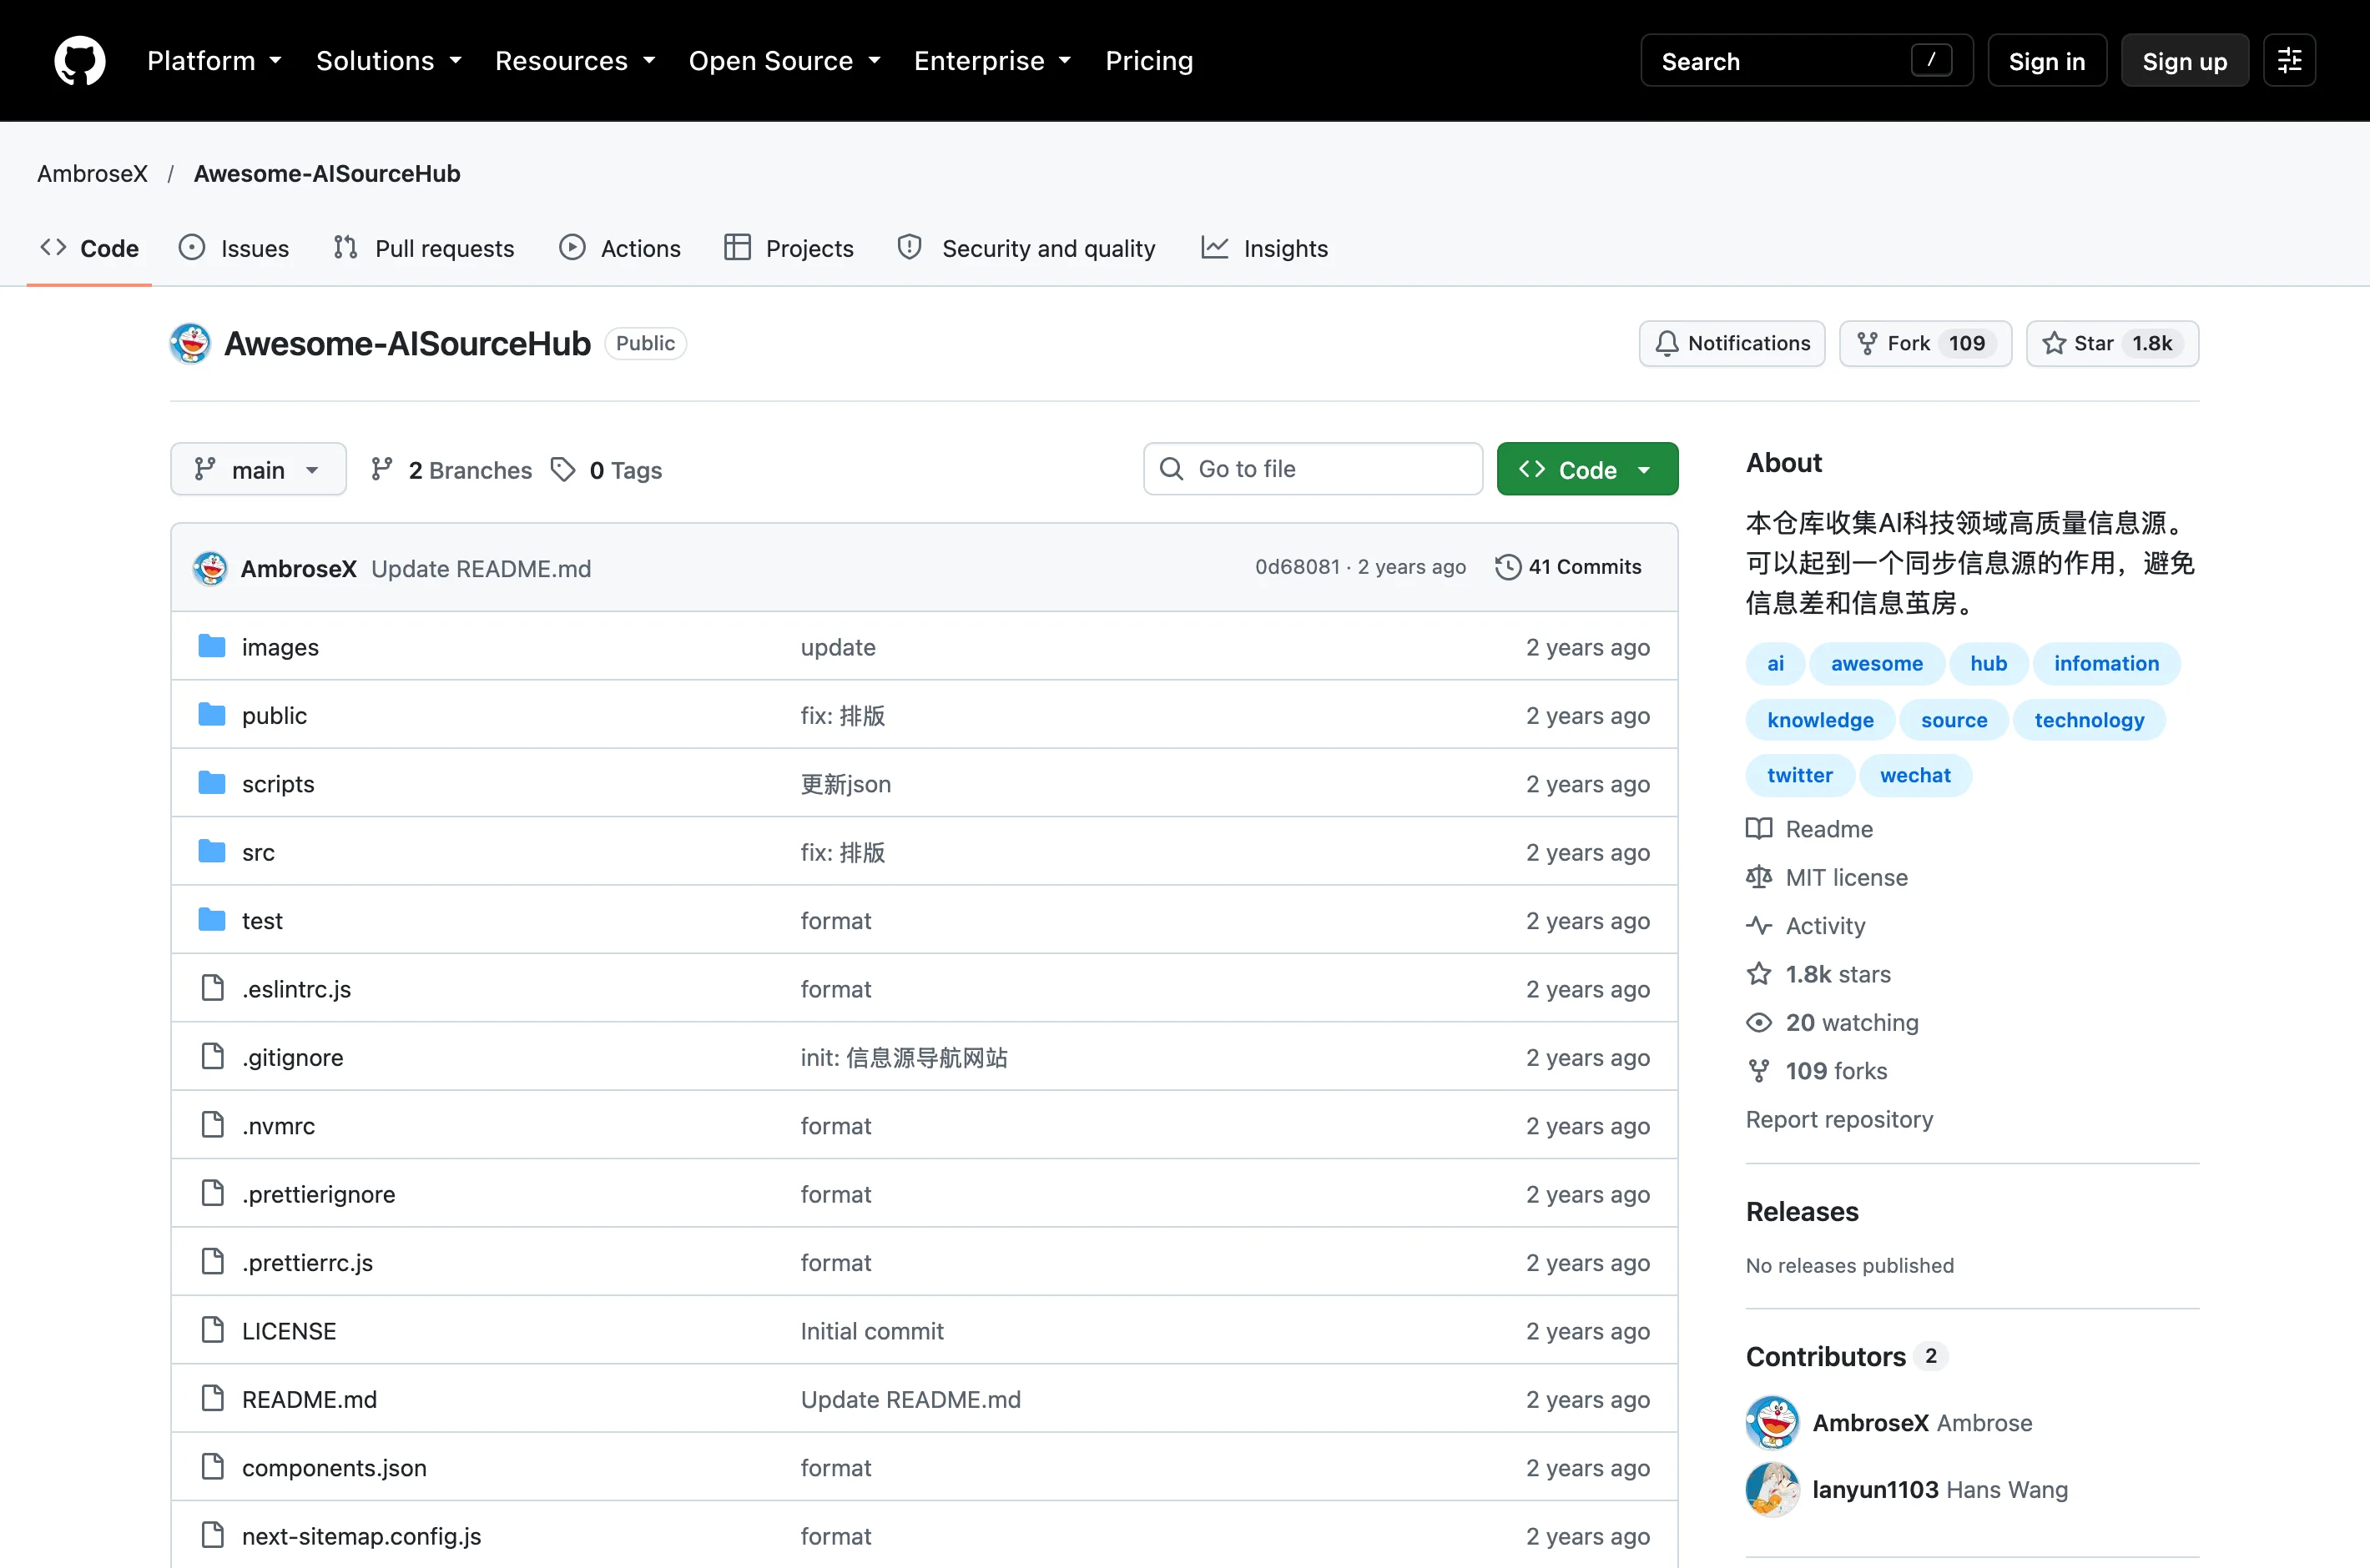
Task: Fork the repository using Fork button
Action: [x=1925, y=343]
